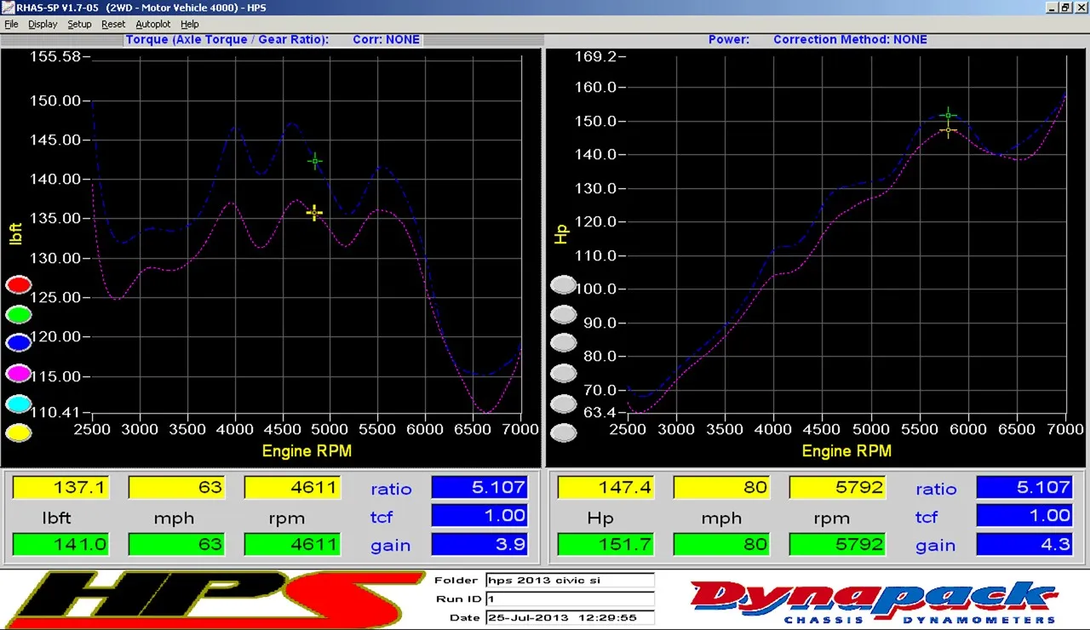1090x630 pixels.
Task: Open the Reset menu
Action: (x=113, y=24)
